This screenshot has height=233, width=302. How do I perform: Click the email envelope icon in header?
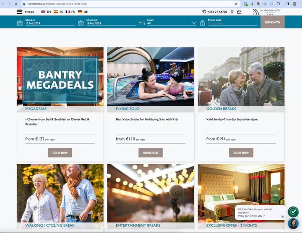[x=239, y=12]
